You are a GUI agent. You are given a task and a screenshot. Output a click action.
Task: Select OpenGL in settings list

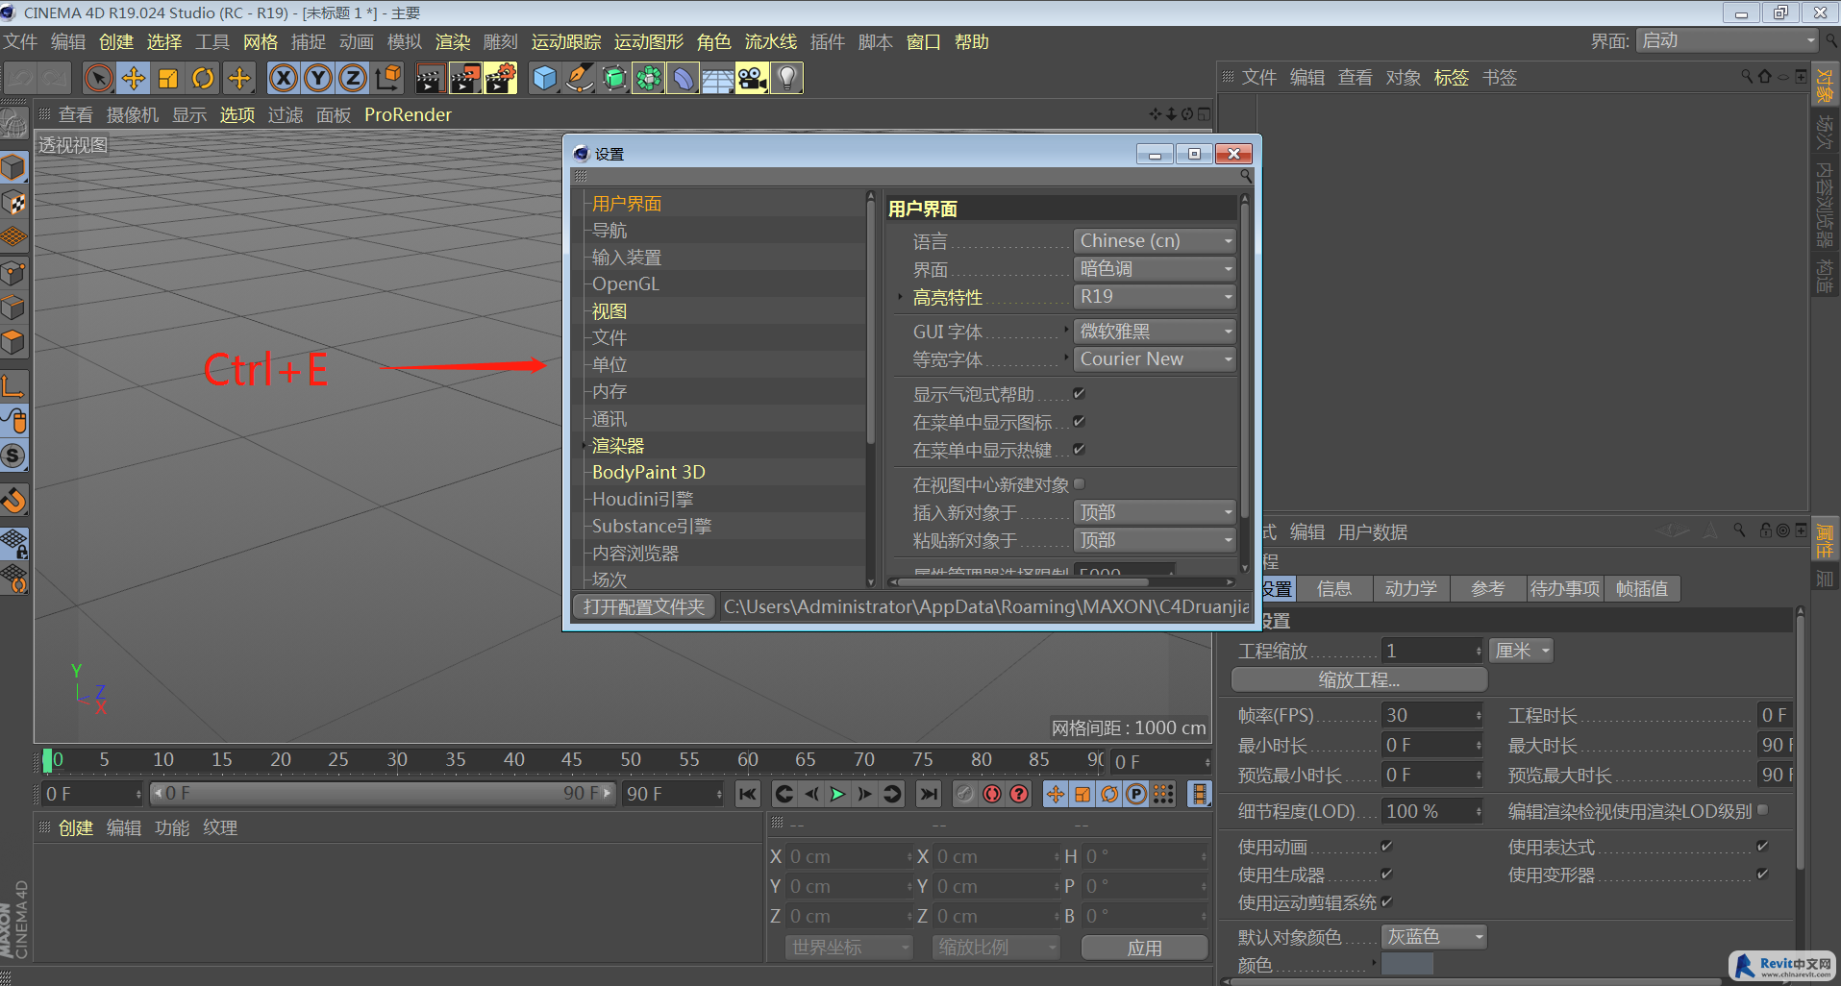click(x=626, y=283)
